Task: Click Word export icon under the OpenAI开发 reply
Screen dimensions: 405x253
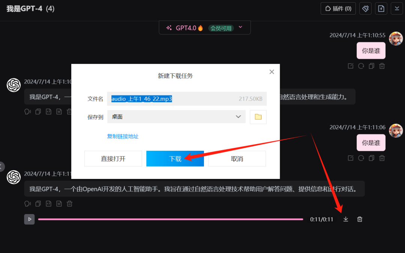Action: [59, 204]
